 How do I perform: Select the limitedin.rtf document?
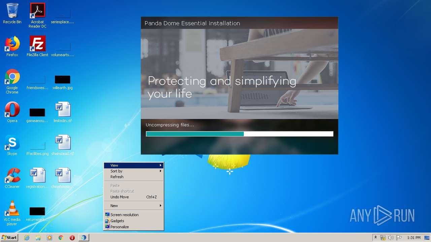click(62, 112)
